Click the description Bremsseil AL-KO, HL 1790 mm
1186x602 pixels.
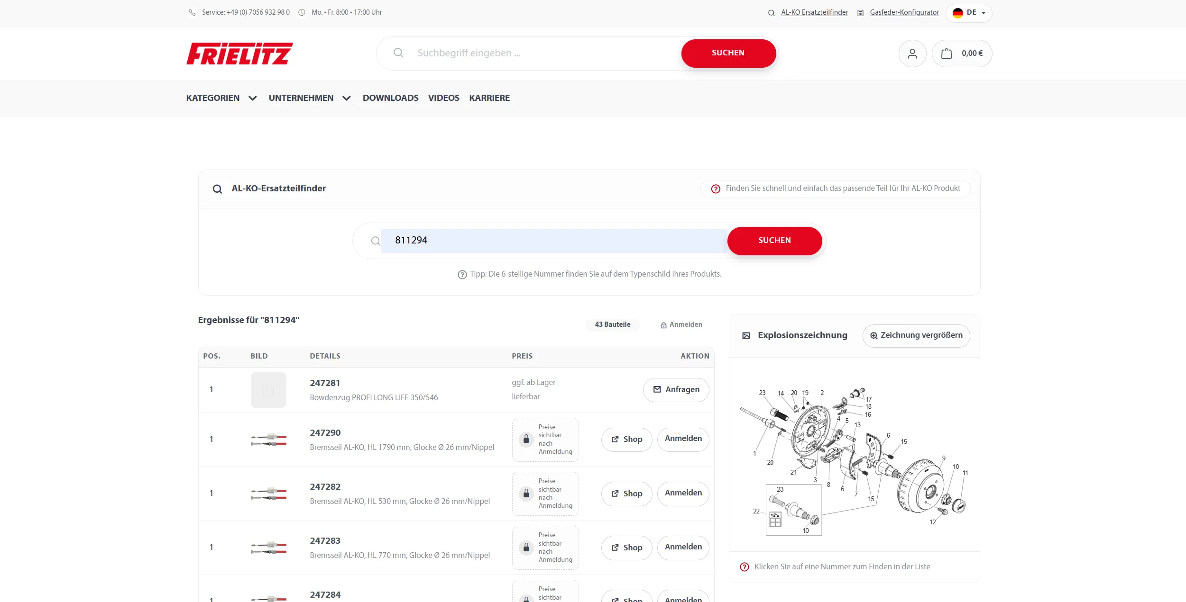[x=402, y=448]
